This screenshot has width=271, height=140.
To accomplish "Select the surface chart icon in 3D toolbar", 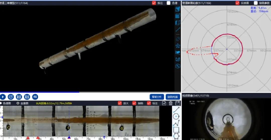I will coord(178,52).
